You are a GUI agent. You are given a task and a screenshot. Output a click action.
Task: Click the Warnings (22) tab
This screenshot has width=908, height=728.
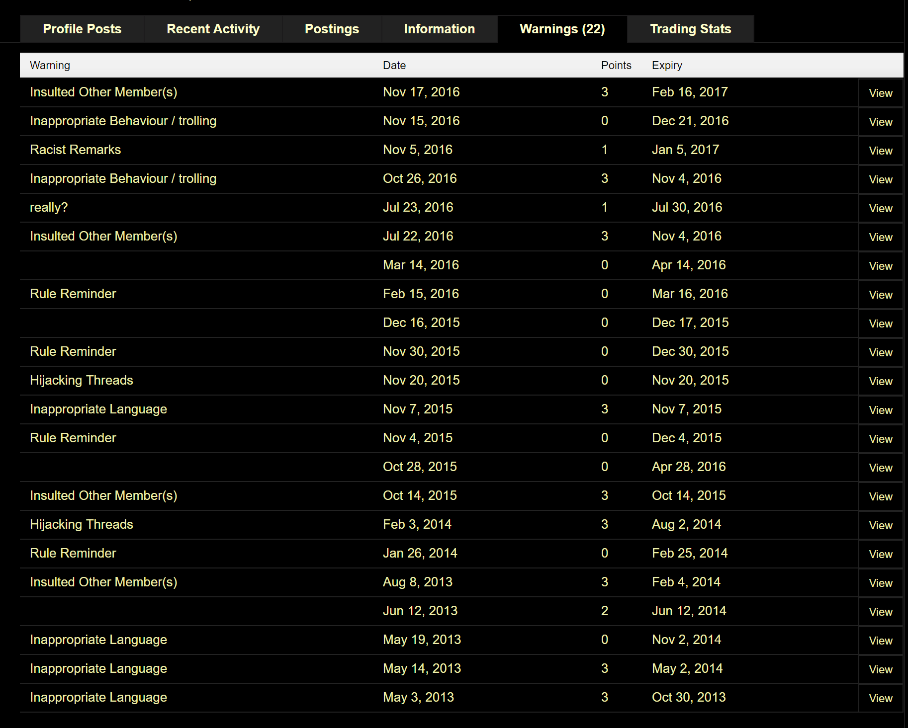point(562,29)
